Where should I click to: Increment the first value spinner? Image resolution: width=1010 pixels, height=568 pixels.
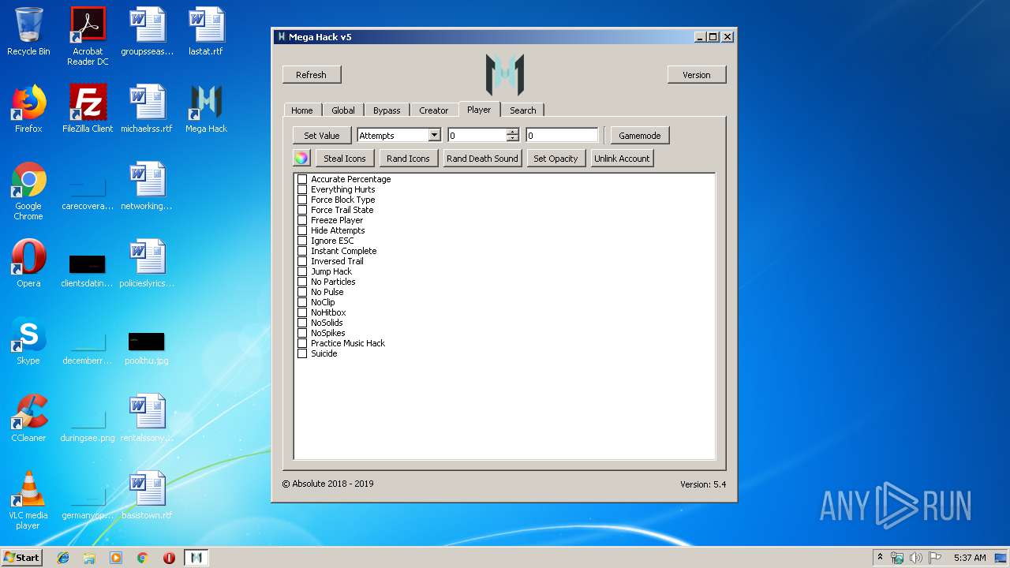point(513,132)
